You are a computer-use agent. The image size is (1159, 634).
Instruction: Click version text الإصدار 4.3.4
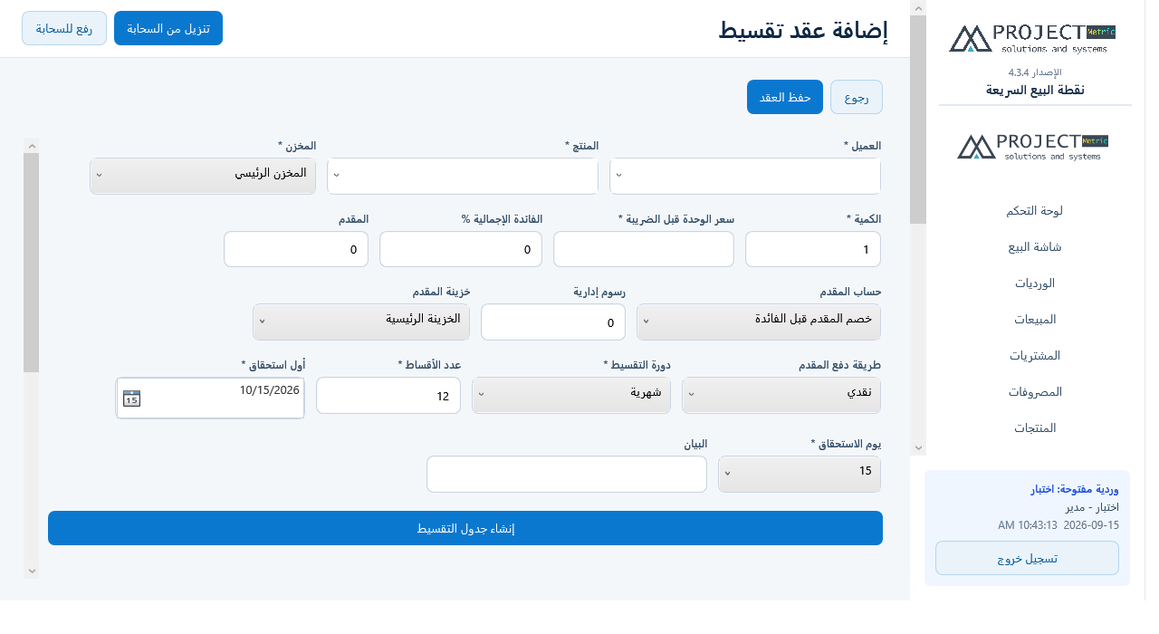point(1035,72)
